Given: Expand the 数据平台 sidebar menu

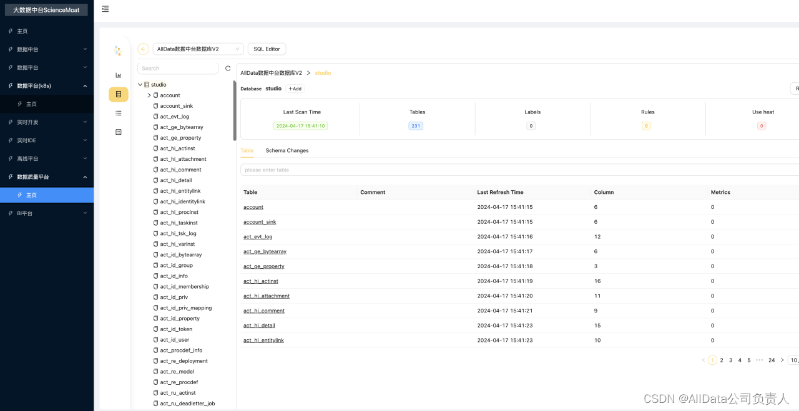Looking at the screenshot, I should coord(47,67).
